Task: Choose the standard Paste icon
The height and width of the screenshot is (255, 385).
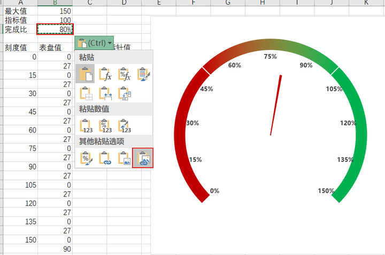Action: 85,74
